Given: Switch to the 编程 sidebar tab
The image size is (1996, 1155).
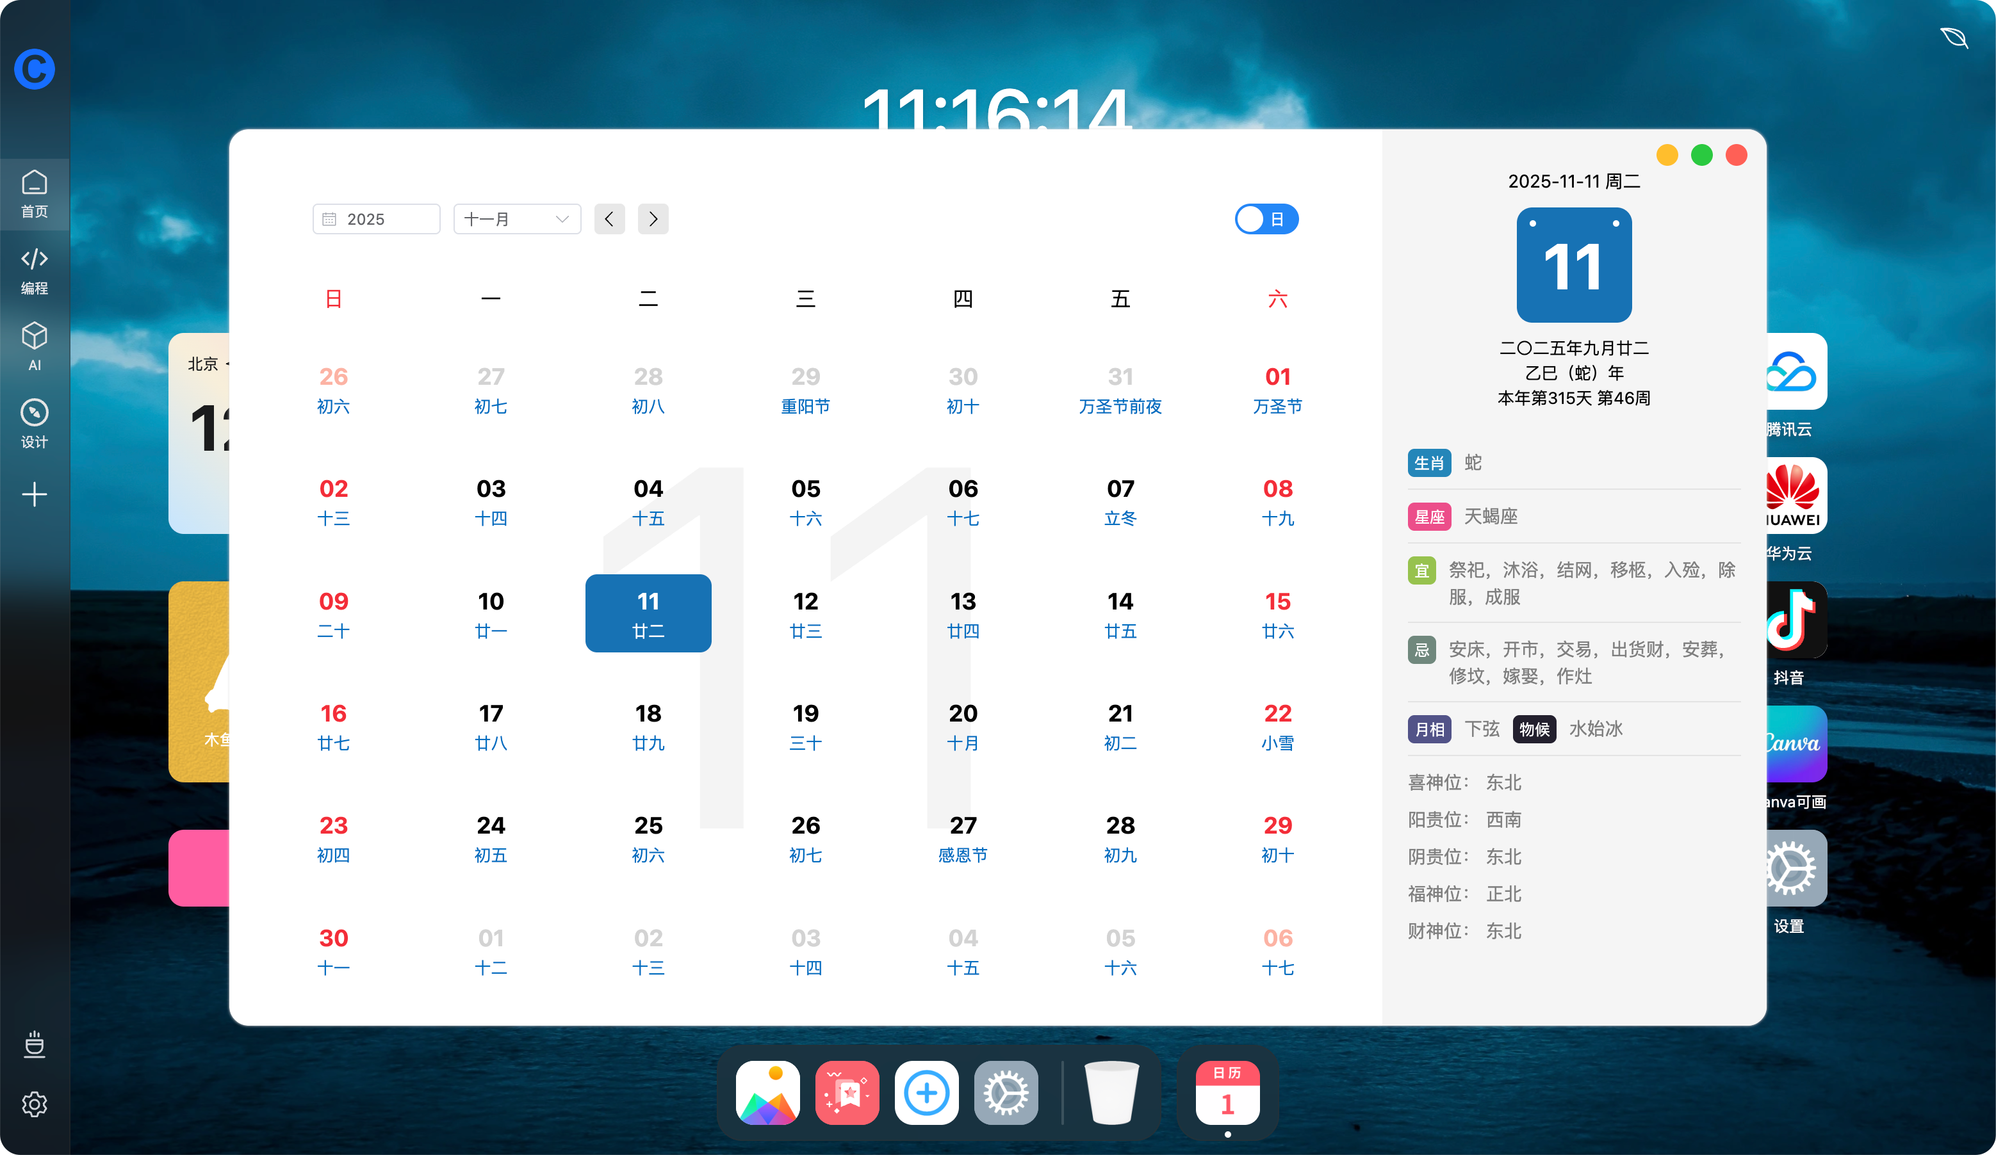Looking at the screenshot, I should click(34, 270).
